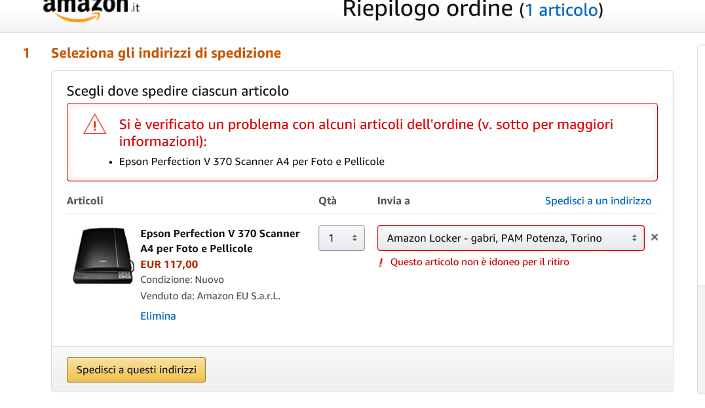The image size is (705, 408).
Task: Open the quantity dropdown showing 1
Action: point(341,238)
